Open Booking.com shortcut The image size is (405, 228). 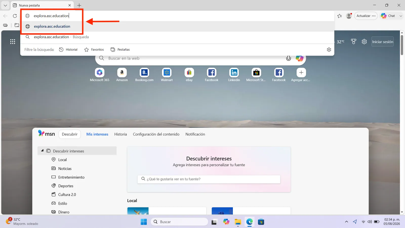[144, 75]
